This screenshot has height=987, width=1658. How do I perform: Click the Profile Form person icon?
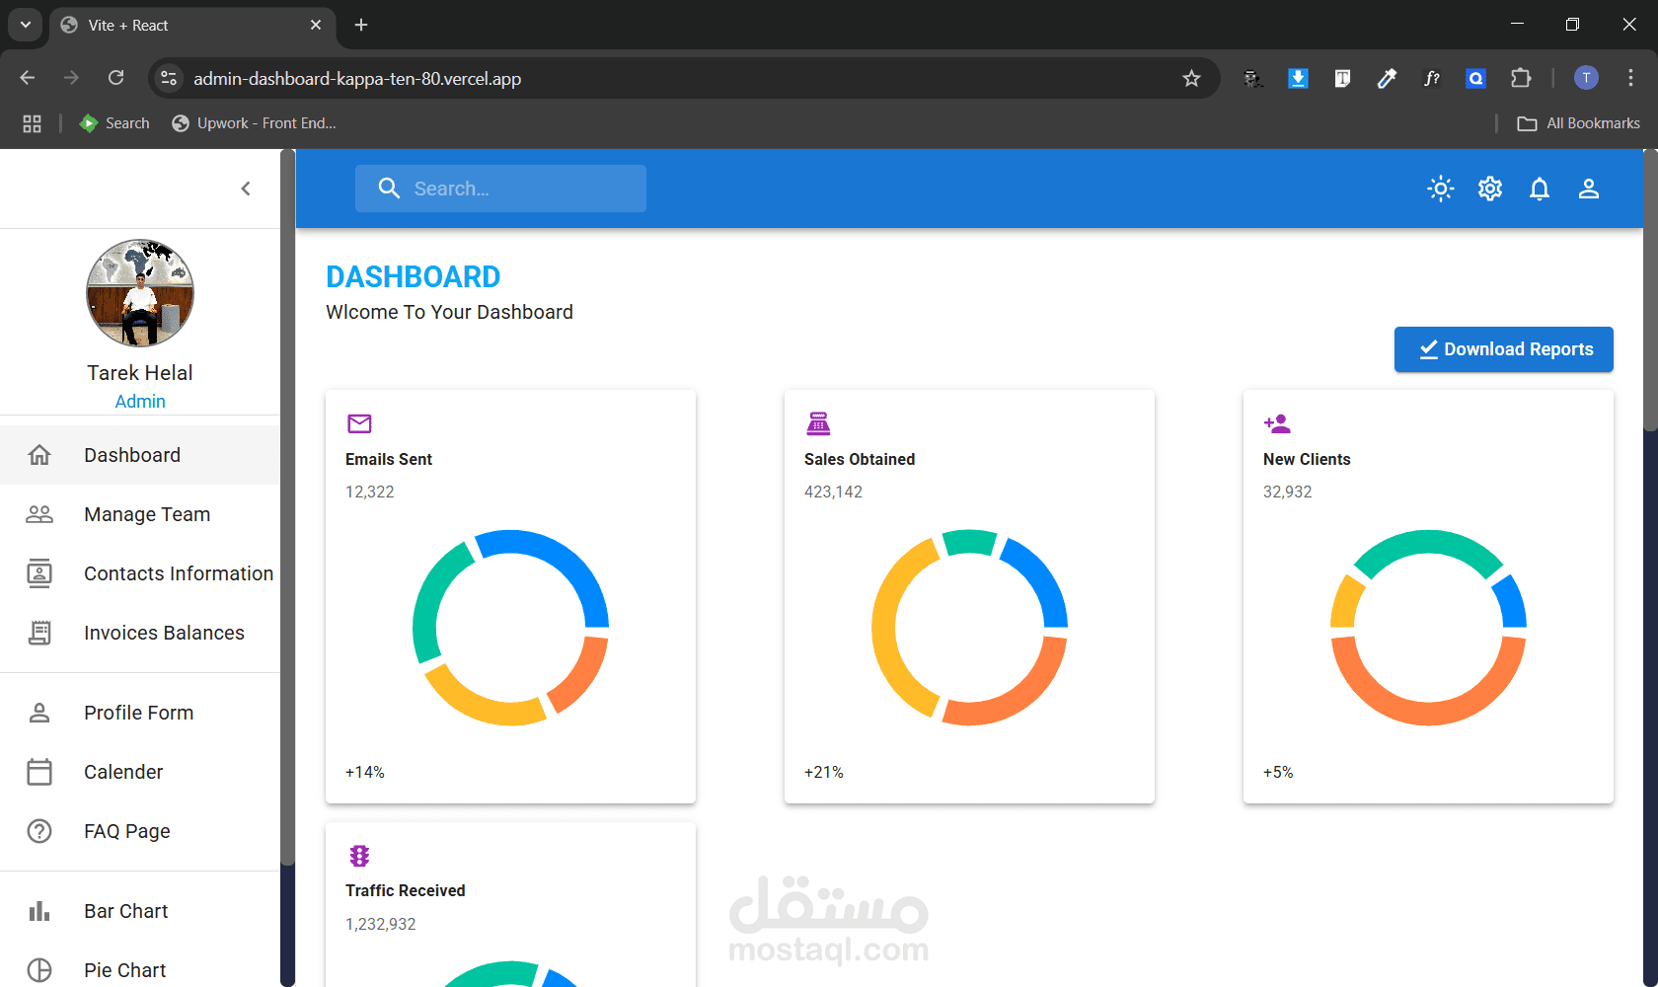click(39, 713)
